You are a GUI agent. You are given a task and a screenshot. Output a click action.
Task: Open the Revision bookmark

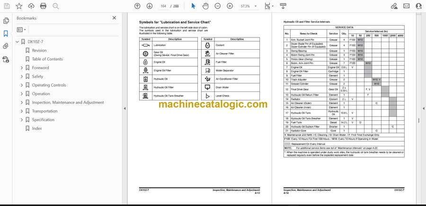[x=39, y=50]
